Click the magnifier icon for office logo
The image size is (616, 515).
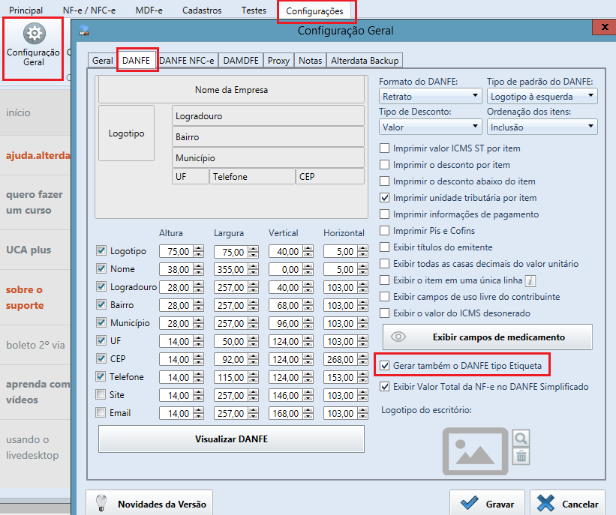pos(521,438)
